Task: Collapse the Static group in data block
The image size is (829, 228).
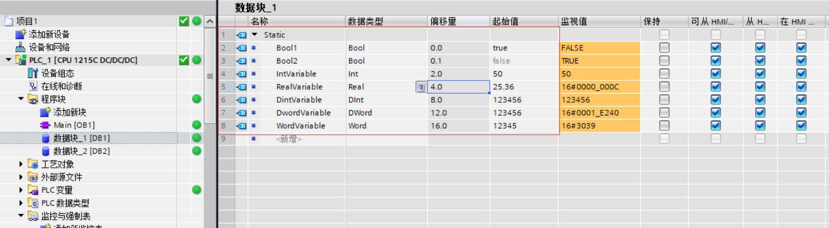Action: (255, 35)
